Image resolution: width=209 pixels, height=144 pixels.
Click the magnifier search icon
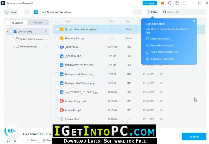(x=165, y=12)
